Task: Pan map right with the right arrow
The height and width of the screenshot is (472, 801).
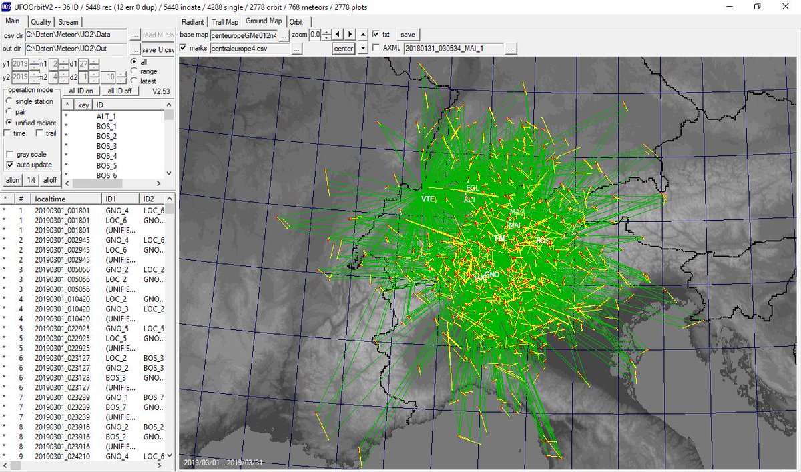Action: click(x=350, y=34)
